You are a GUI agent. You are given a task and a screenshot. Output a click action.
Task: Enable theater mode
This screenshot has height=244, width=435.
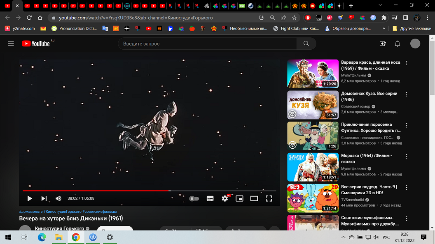(x=254, y=198)
